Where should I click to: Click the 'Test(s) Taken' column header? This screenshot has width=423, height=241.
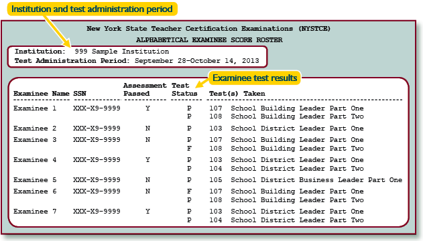pyautogui.click(x=237, y=94)
